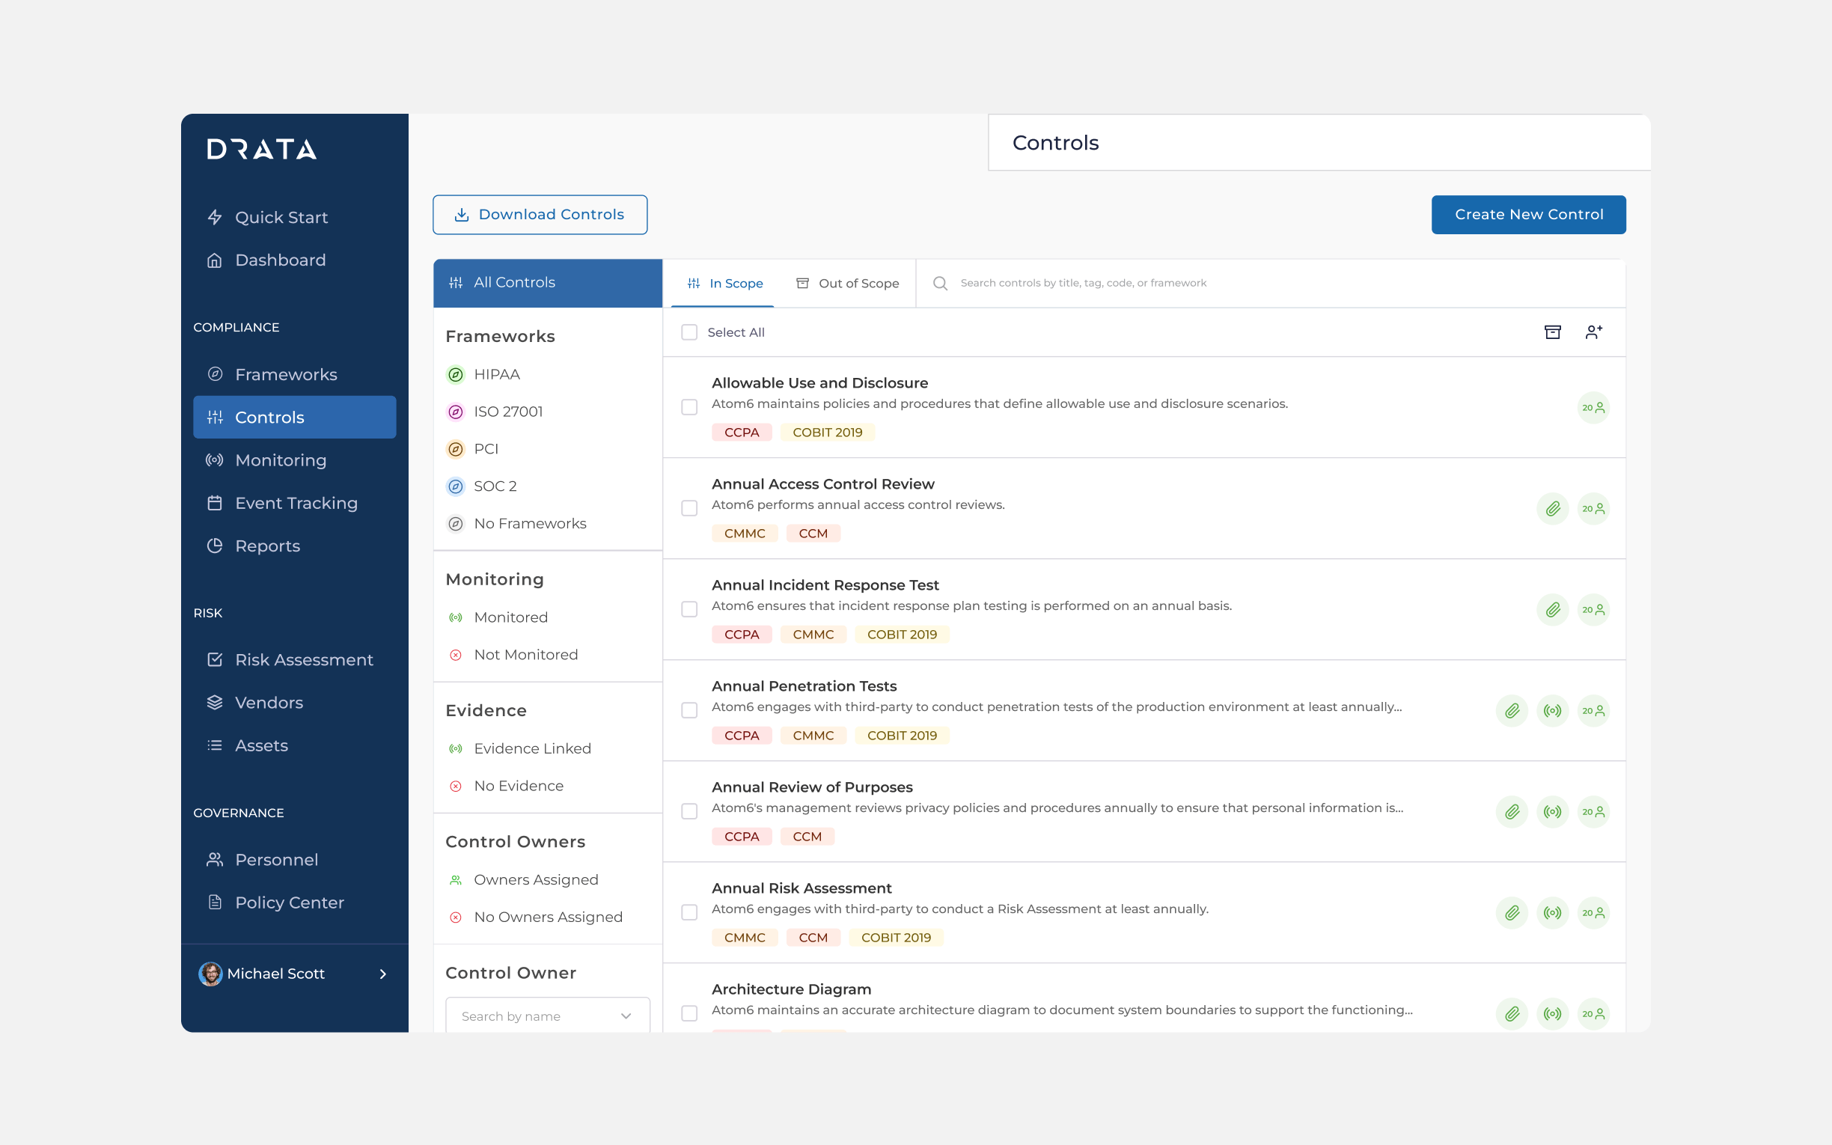This screenshot has width=1832, height=1145.
Task: Click monitoring icon for Architecture Diagram
Action: pyautogui.click(x=1553, y=1014)
